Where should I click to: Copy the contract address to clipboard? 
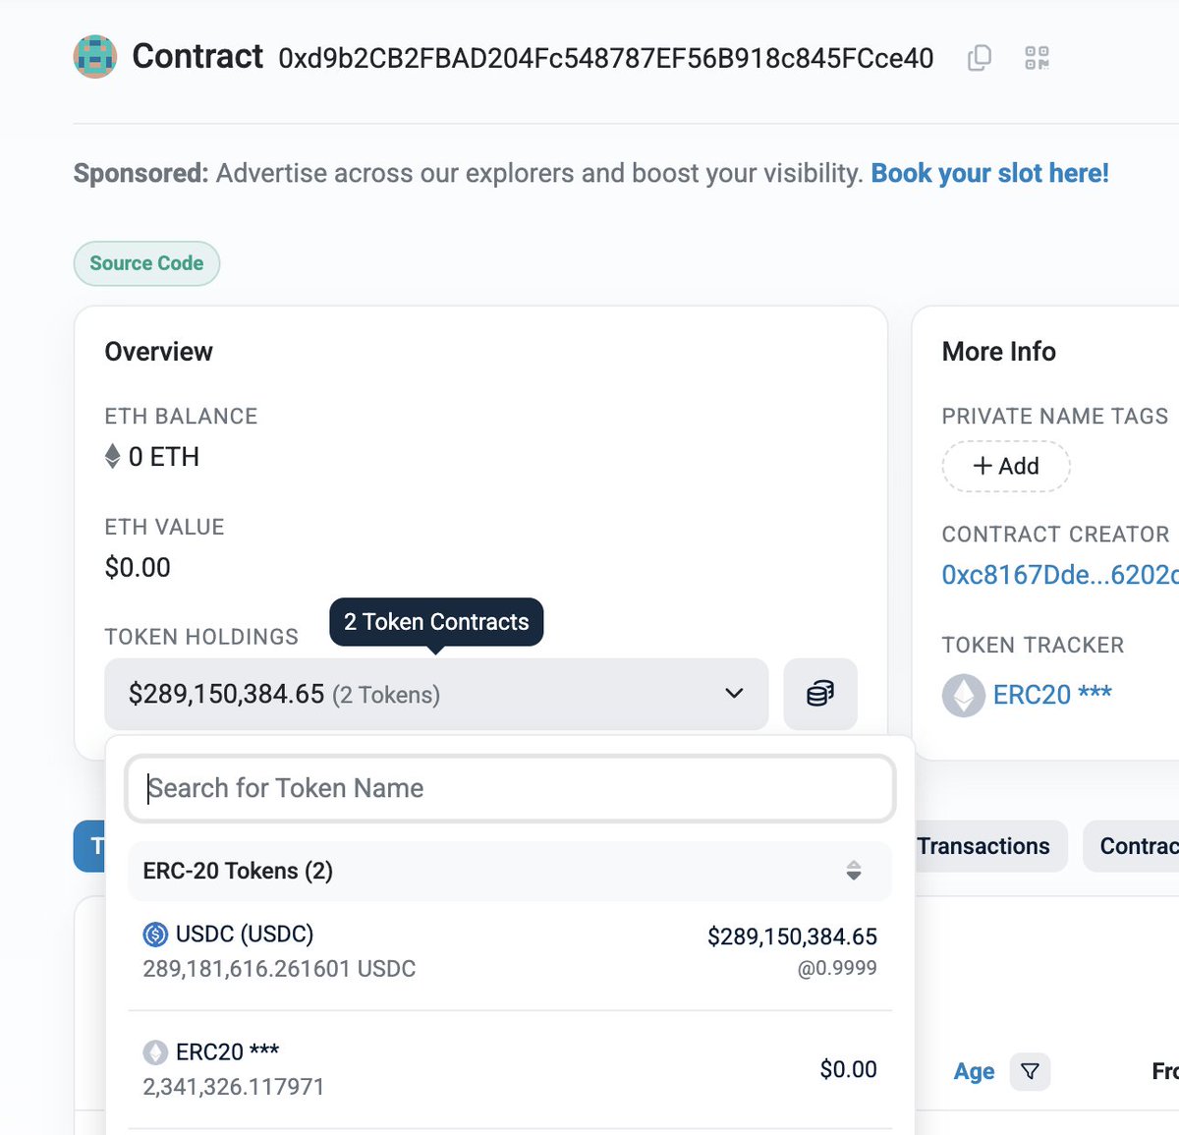(980, 58)
